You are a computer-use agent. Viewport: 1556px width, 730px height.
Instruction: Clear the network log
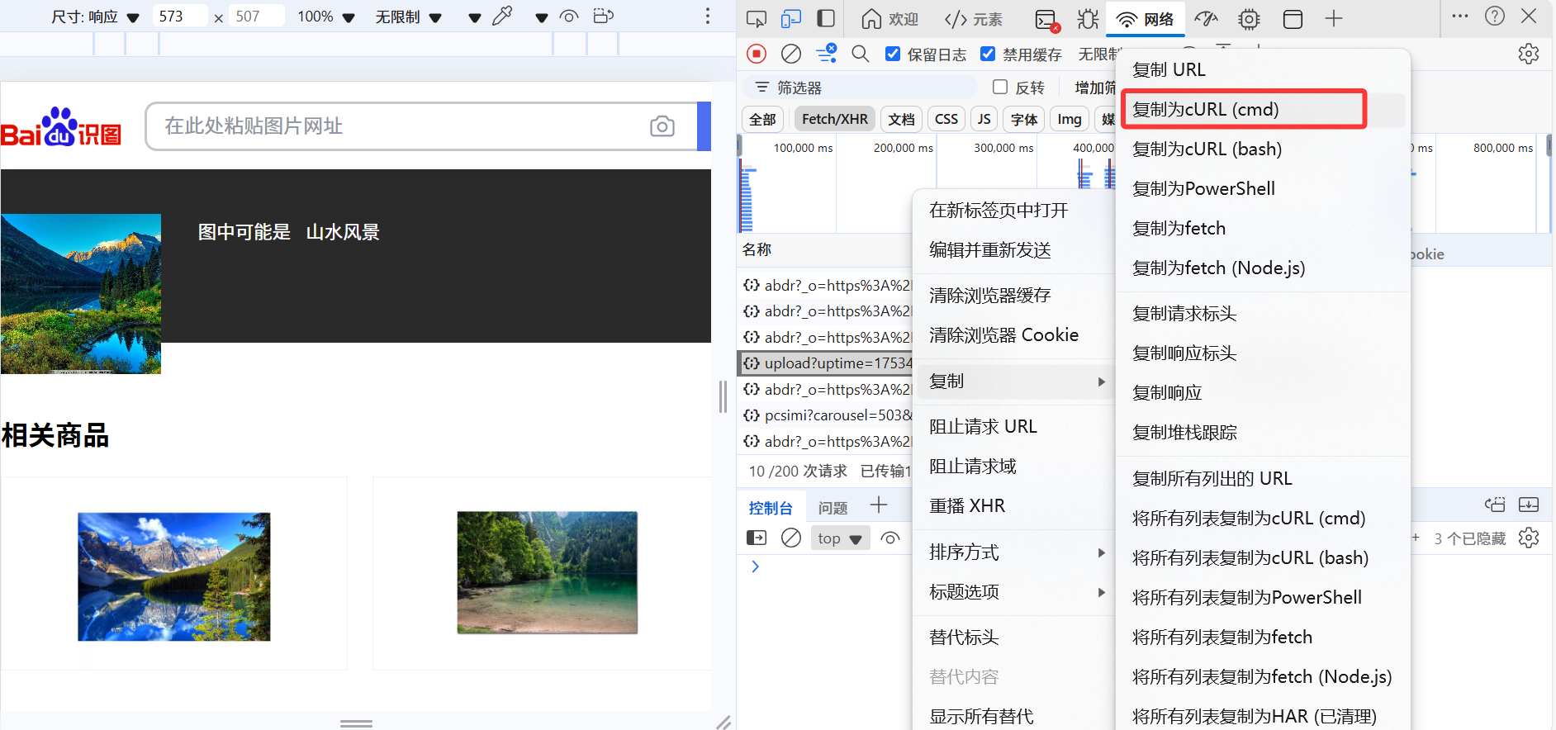click(791, 54)
